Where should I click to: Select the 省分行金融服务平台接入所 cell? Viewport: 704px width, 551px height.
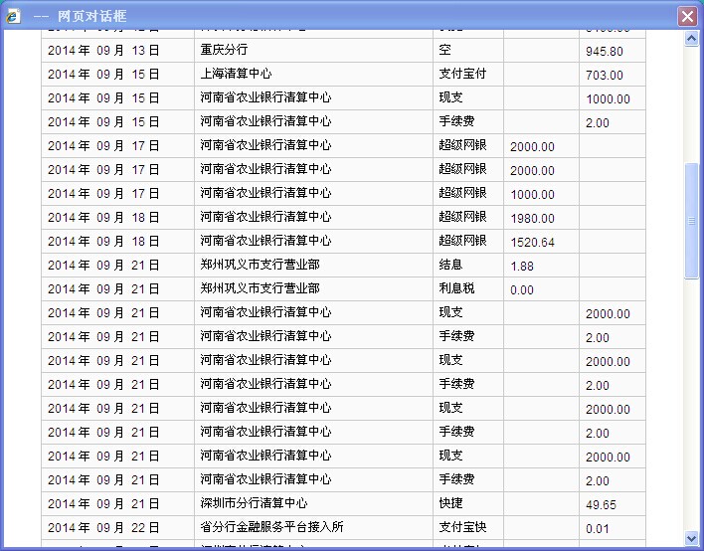click(x=271, y=527)
